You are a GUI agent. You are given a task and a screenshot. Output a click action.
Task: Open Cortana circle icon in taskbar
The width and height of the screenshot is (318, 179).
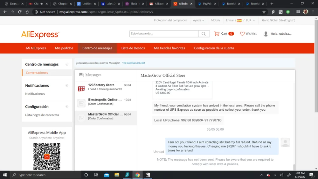[86, 175]
